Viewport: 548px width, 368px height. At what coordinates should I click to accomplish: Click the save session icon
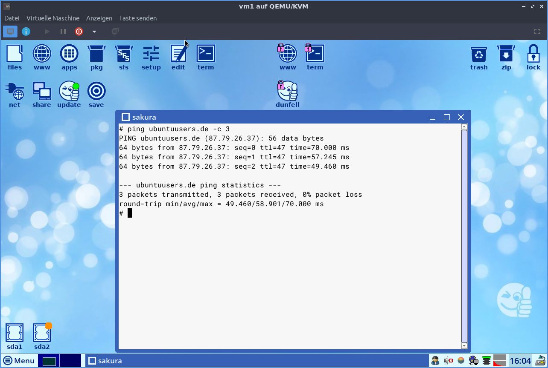[96, 94]
